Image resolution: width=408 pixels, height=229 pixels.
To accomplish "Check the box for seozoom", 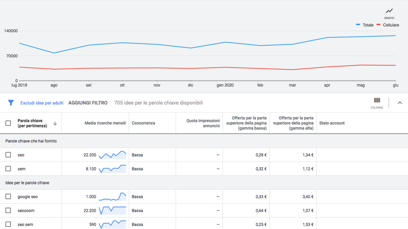I will 8,210.
